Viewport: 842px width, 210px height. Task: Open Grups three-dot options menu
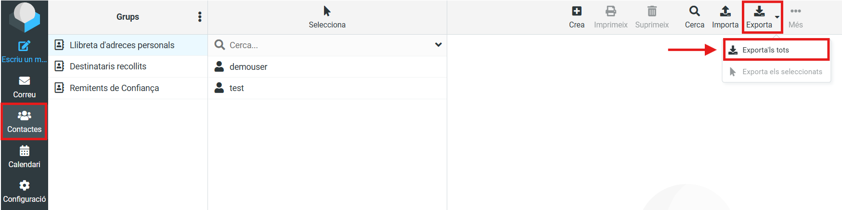click(200, 17)
